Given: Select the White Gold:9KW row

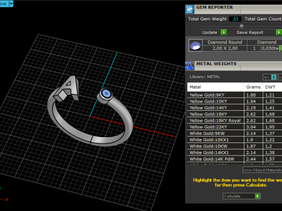Looking at the screenshot, I should coord(234,134).
